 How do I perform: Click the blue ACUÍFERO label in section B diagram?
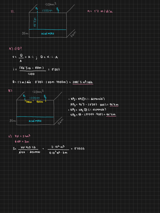point(35,121)
